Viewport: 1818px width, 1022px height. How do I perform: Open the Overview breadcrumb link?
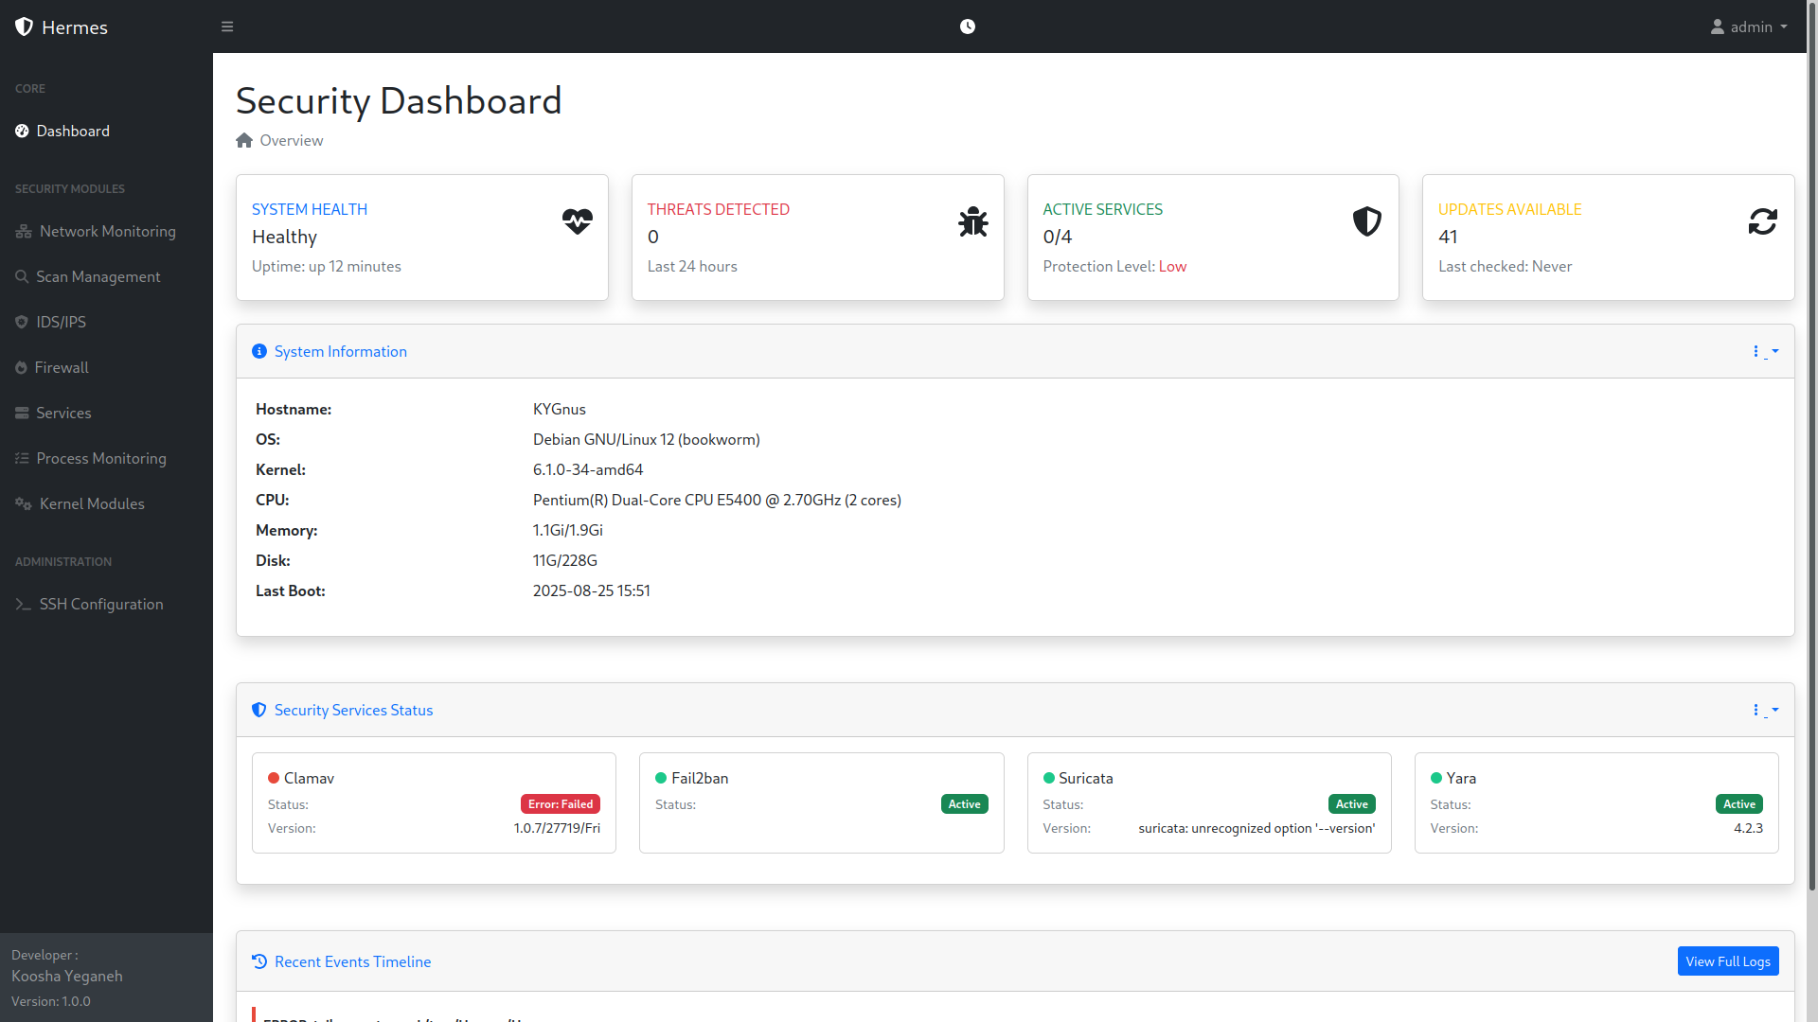[291, 140]
